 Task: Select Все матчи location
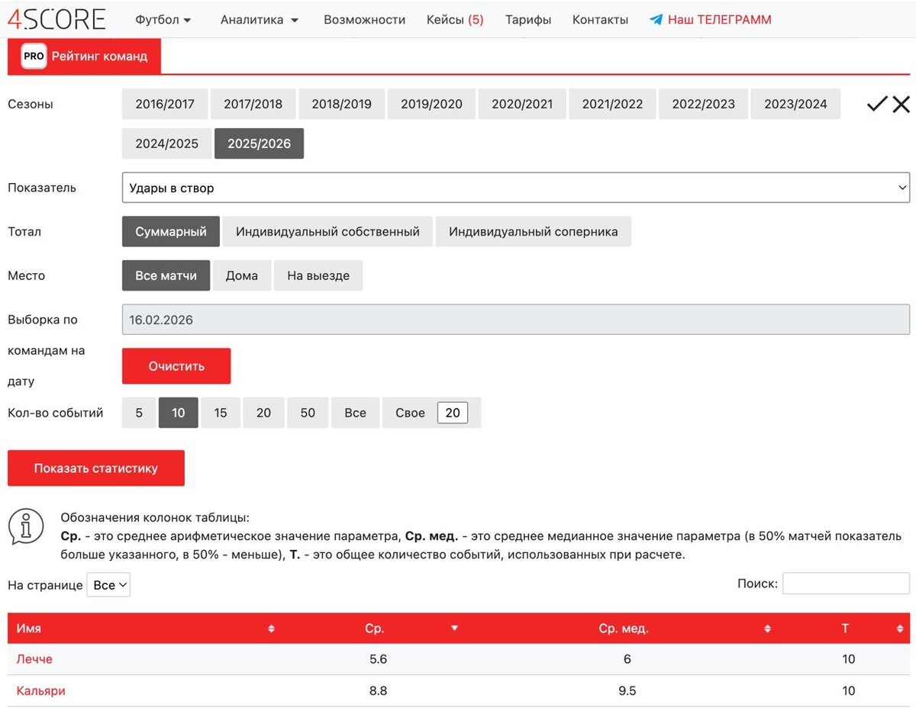pos(166,275)
